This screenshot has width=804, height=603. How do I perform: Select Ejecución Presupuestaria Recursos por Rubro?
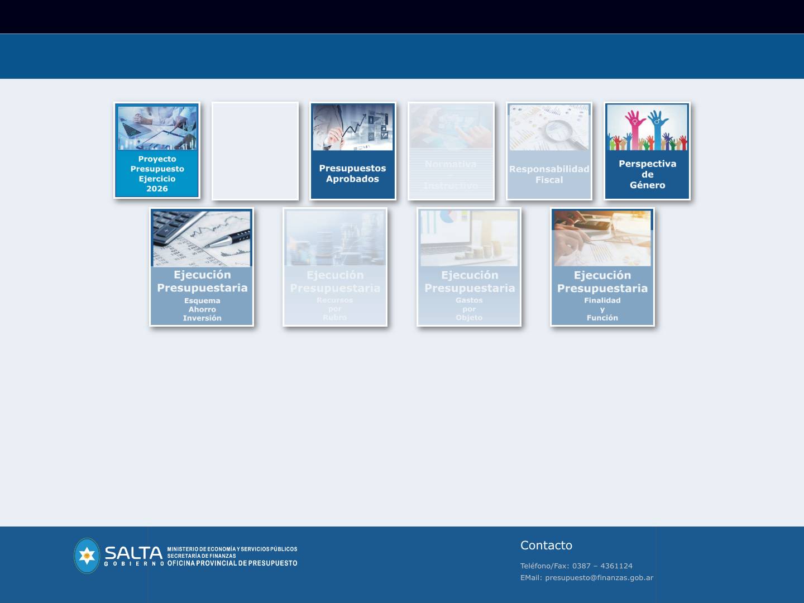tap(335, 267)
